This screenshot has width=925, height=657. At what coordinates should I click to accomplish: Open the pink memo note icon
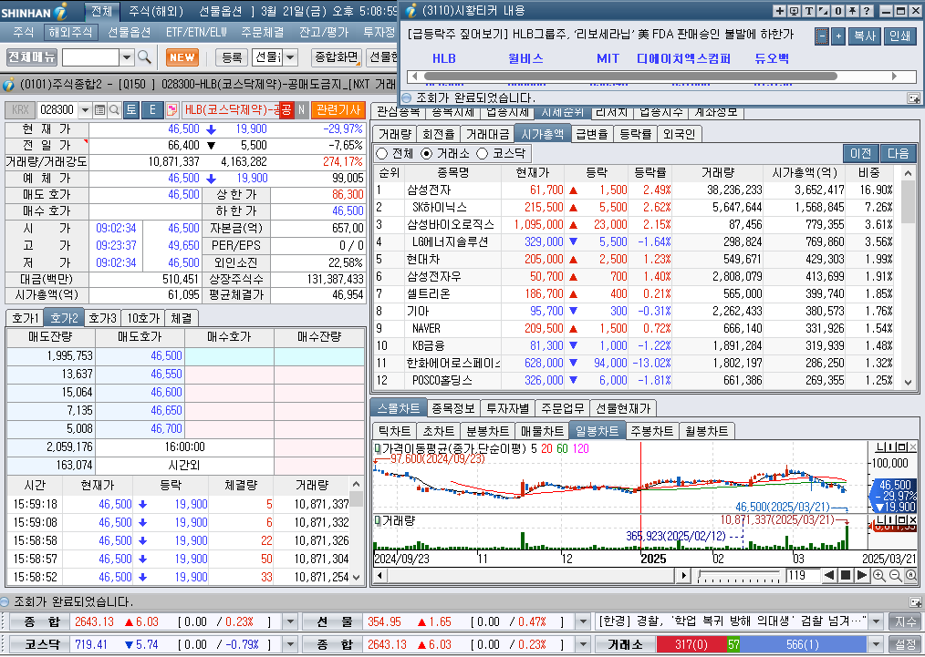click(x=171, y=109)
